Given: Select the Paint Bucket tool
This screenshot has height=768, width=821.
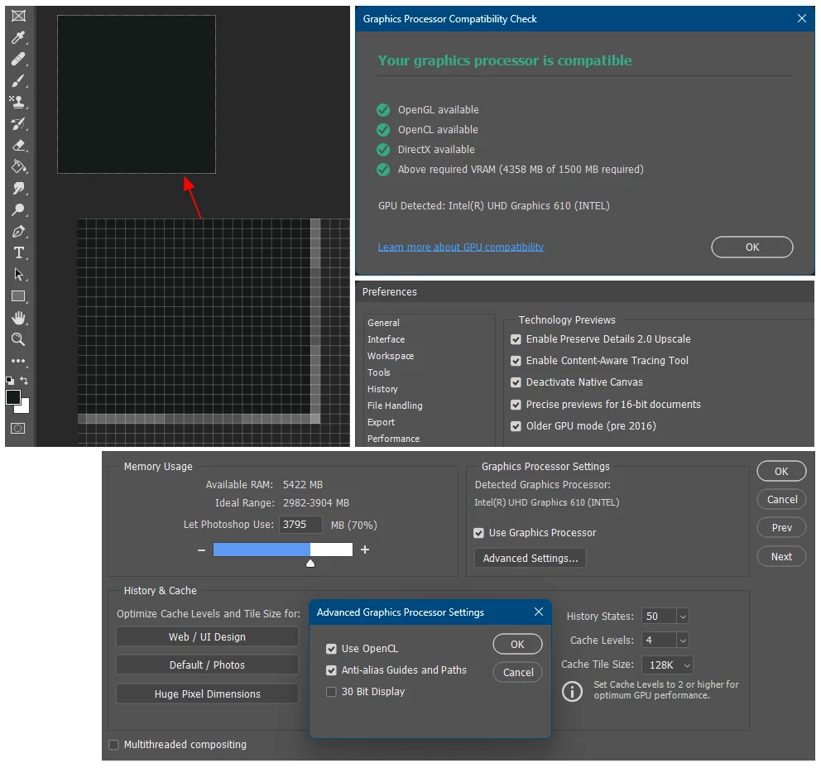Looking at the screenshot, I should tap(18, 166).
